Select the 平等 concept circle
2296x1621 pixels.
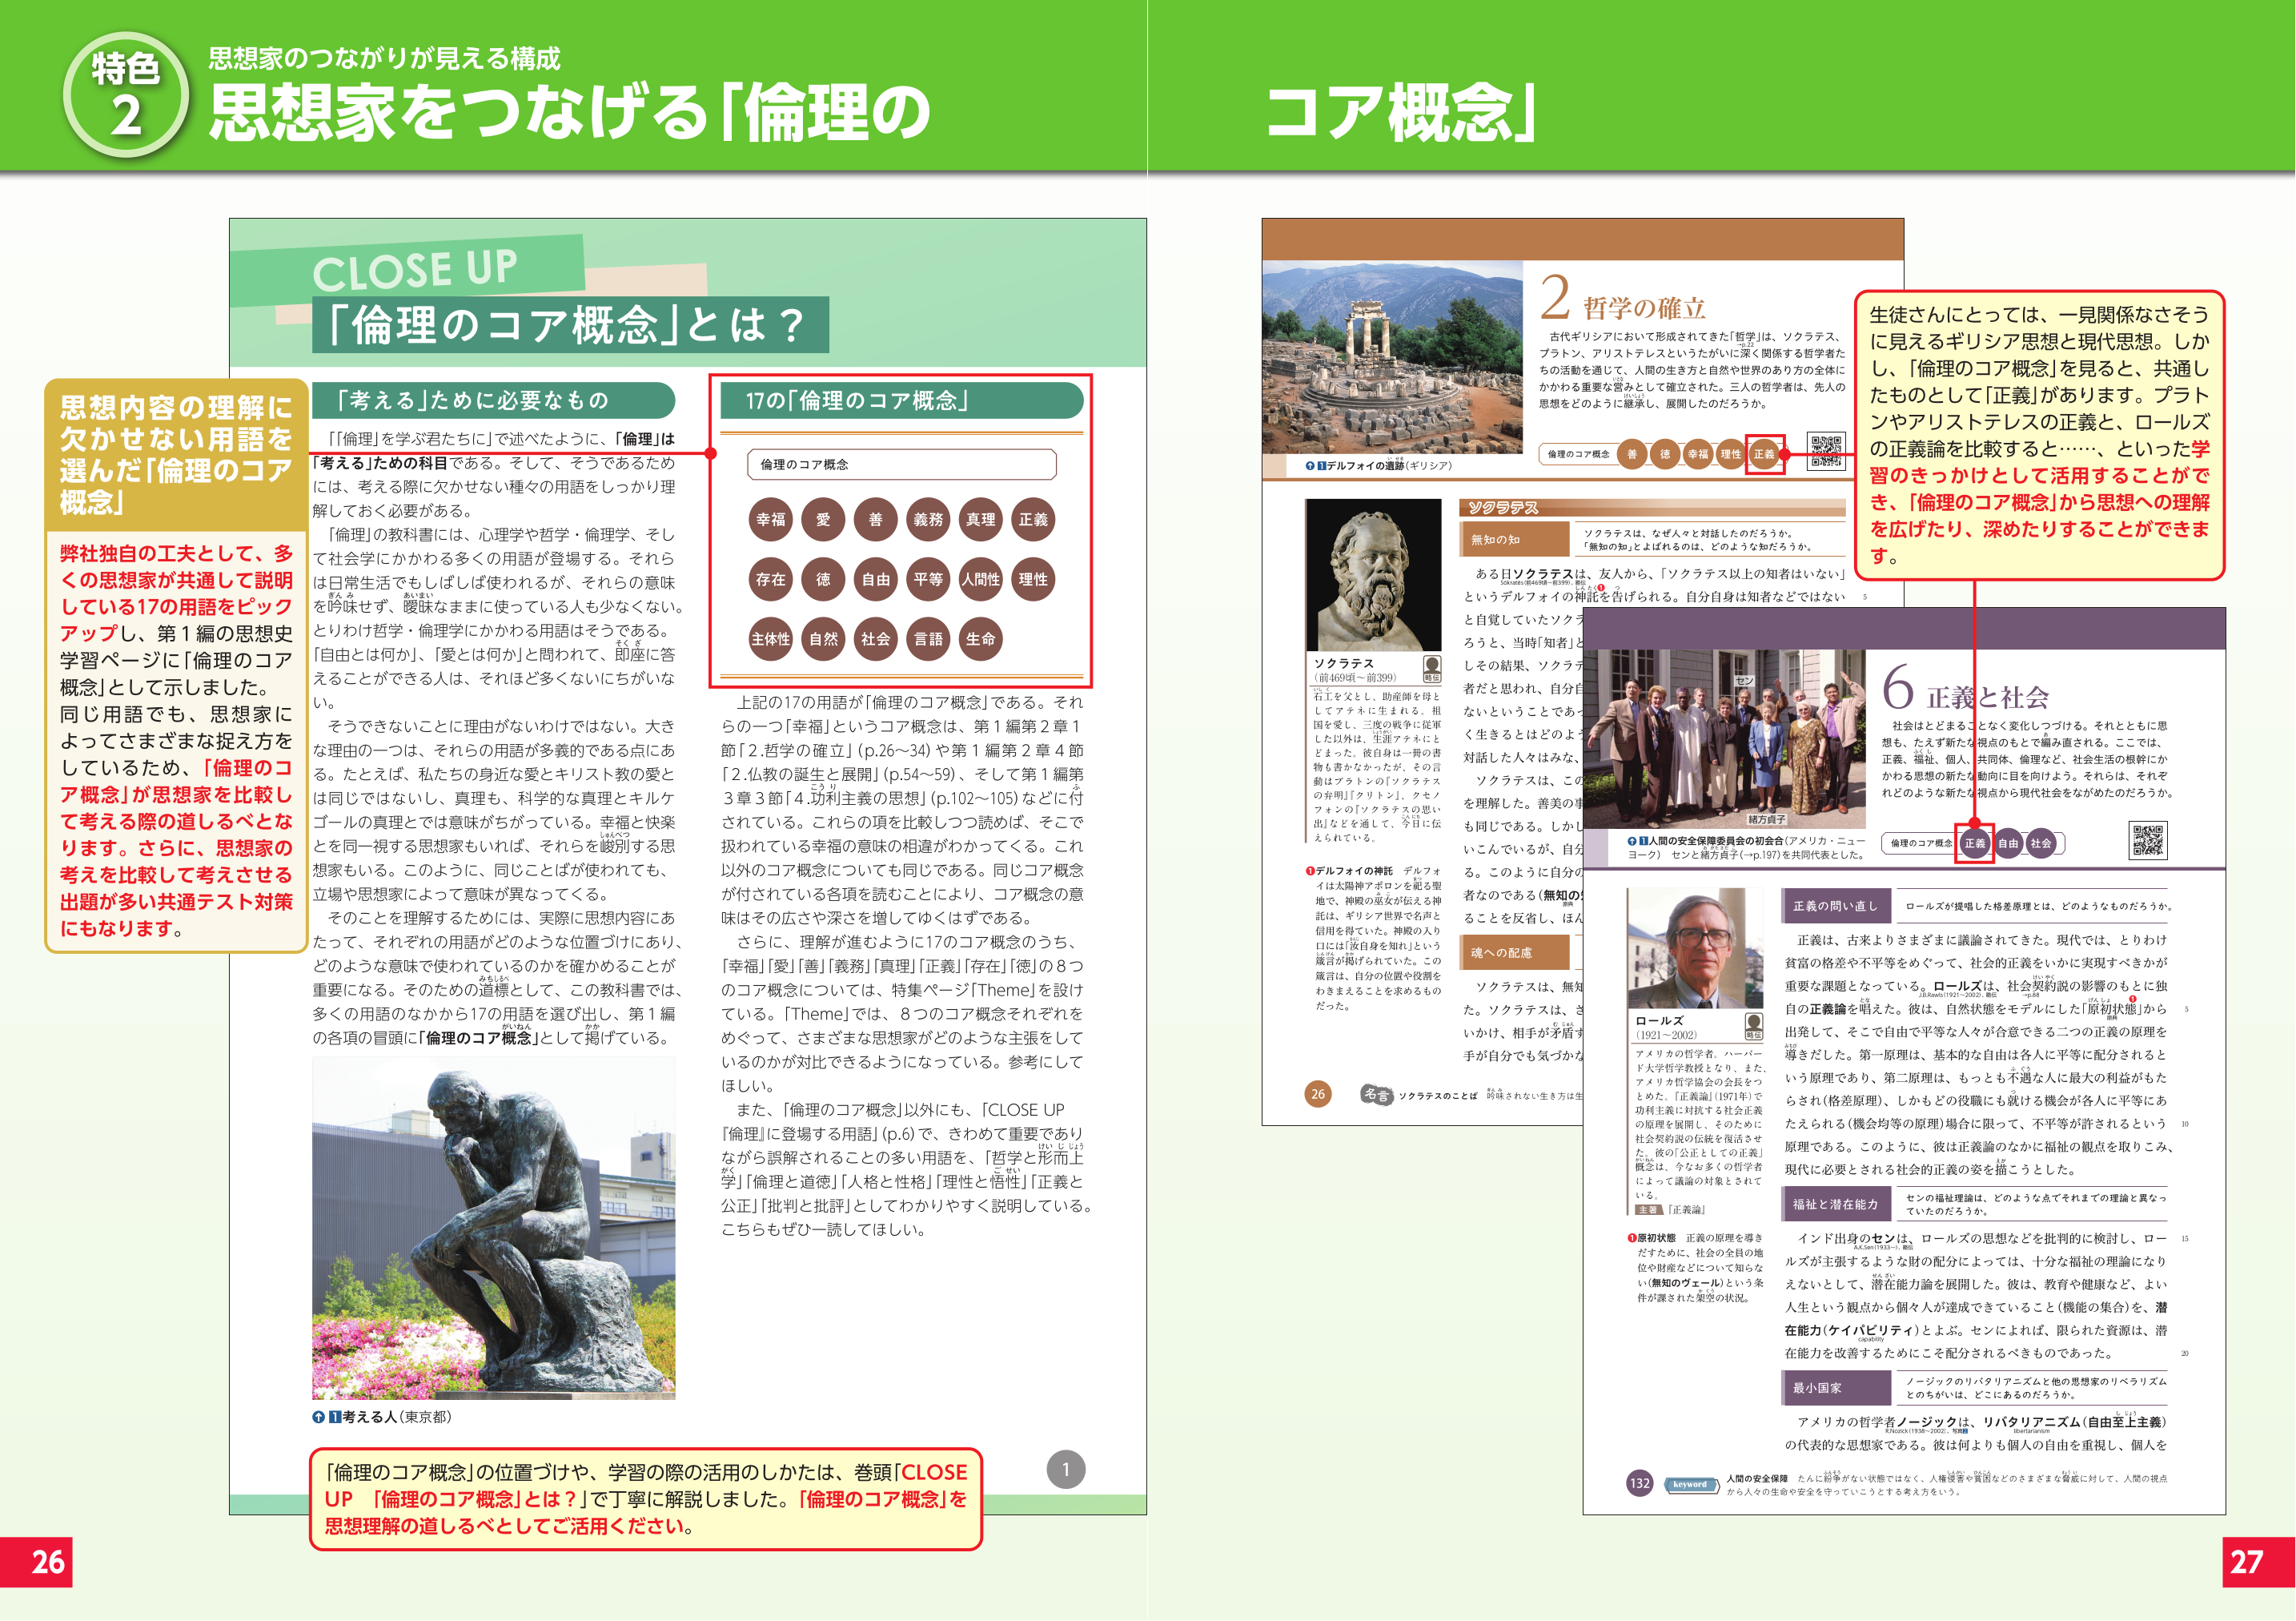click(x=928, y=579)
